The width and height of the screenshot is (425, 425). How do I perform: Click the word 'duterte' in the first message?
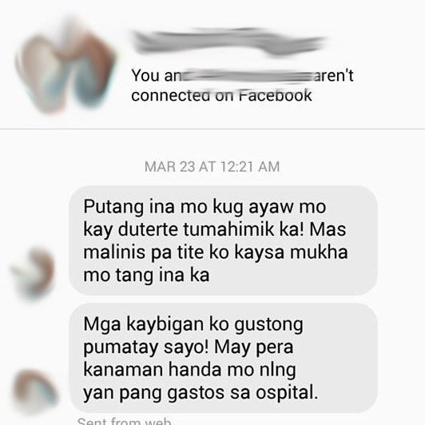click(149, 229)
